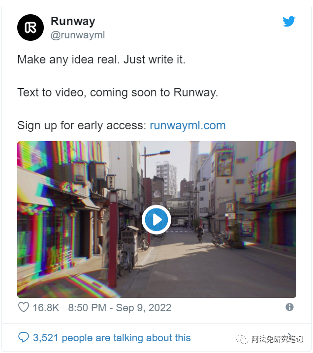Image resolution: width=313 pixels, height=353 pixels.
Task: Open the 8:50 PM - Sep 9, 2022 timestamp
Action: point(120,308)
